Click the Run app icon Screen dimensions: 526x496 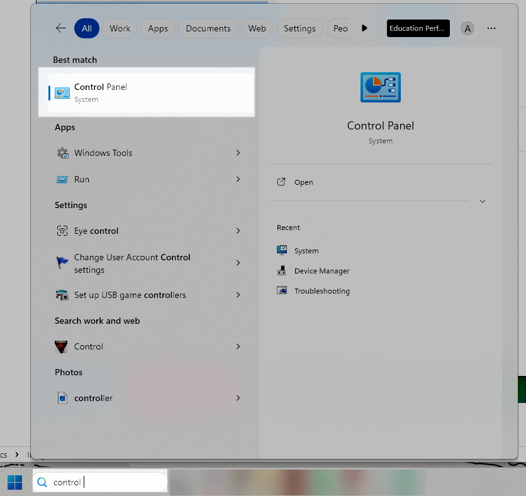tap(62, 179)
